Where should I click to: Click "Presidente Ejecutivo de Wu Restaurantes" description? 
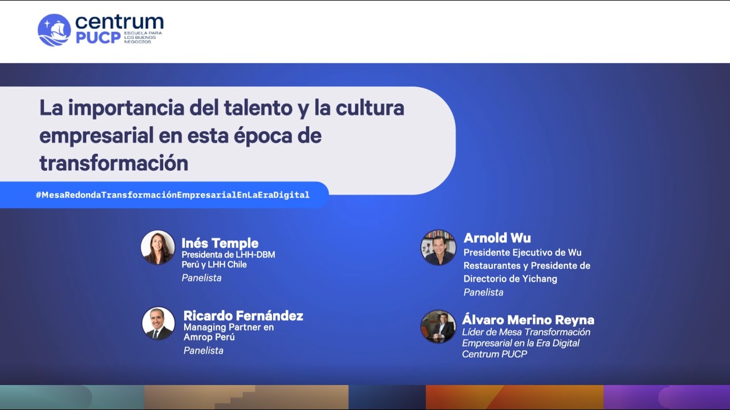click(x=526, y=265)
